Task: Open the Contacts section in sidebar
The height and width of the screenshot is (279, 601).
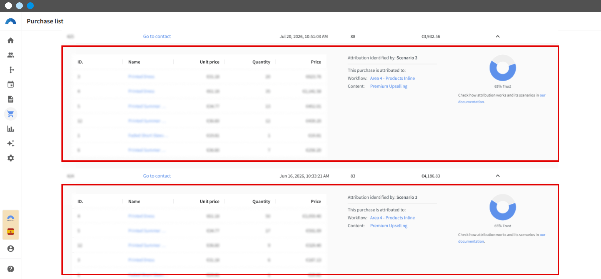Action: [x=11, y=55]
